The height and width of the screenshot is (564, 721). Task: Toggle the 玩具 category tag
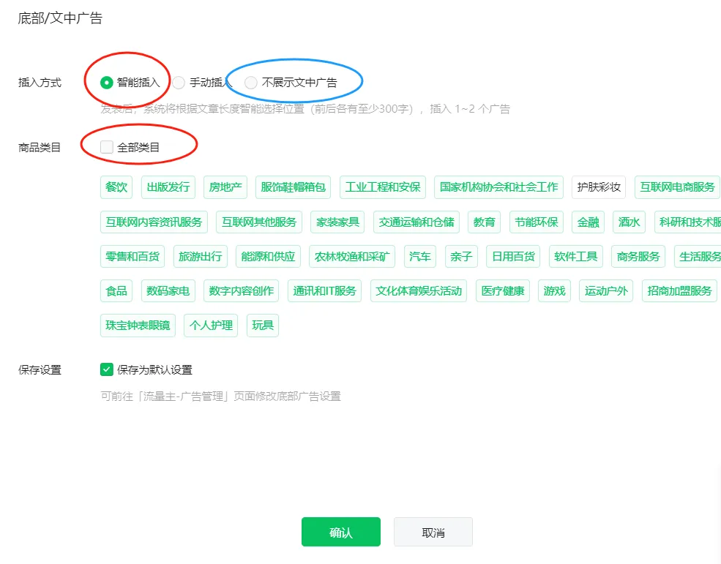263,326
